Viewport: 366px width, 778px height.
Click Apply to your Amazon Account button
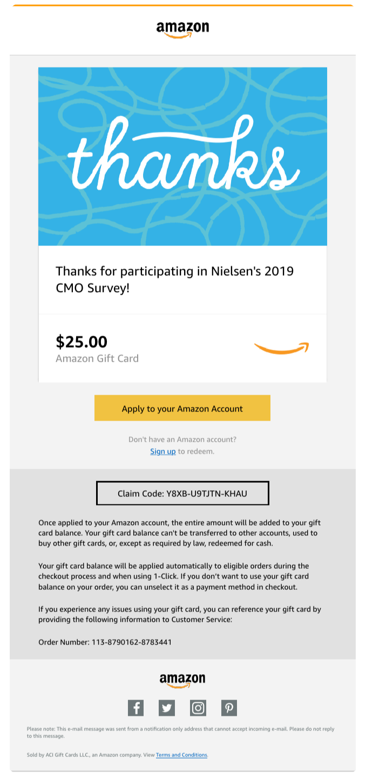[x=182, y=408]
